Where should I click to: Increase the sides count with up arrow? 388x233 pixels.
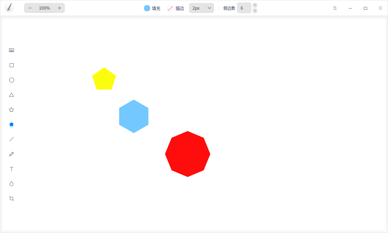255,5
